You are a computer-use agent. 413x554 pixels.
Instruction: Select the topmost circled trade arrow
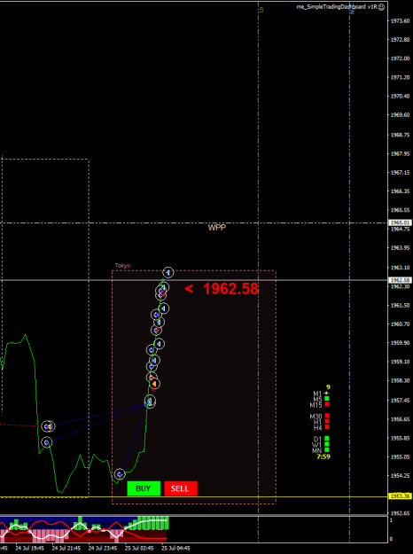click(x=168, y=272)
